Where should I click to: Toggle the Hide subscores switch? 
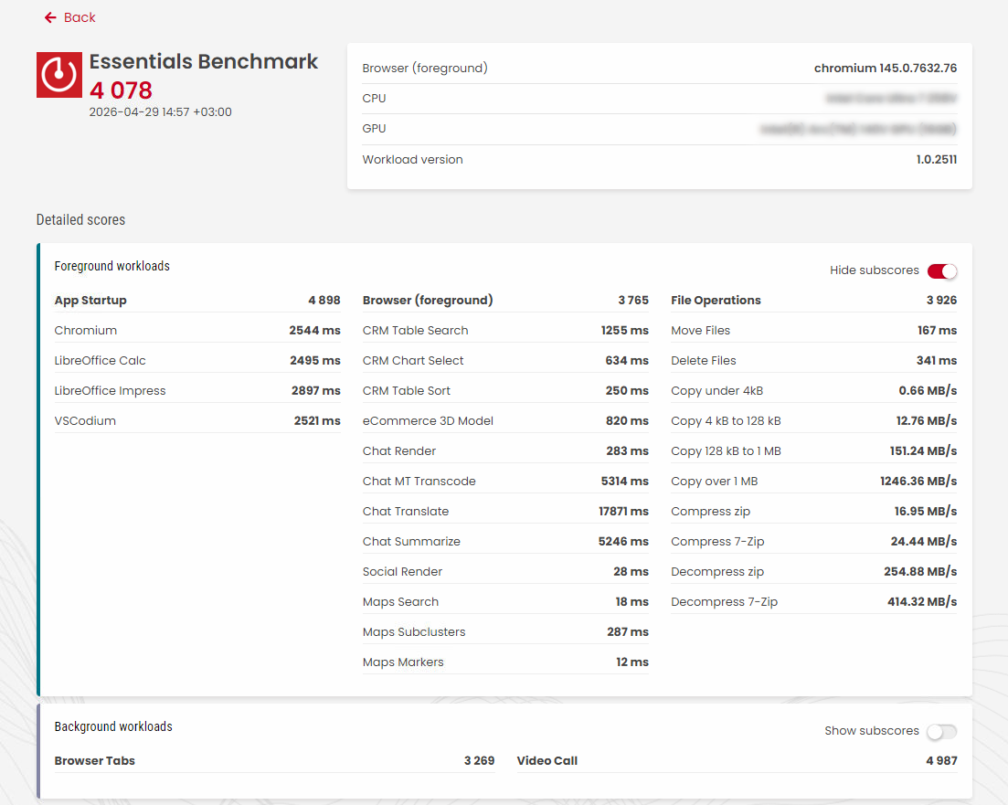(942, 270)
